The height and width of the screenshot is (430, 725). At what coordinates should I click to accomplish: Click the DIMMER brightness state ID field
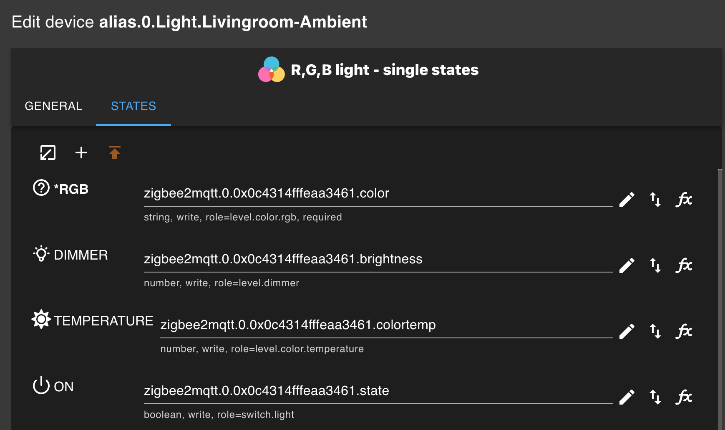(x=378, y=259)
